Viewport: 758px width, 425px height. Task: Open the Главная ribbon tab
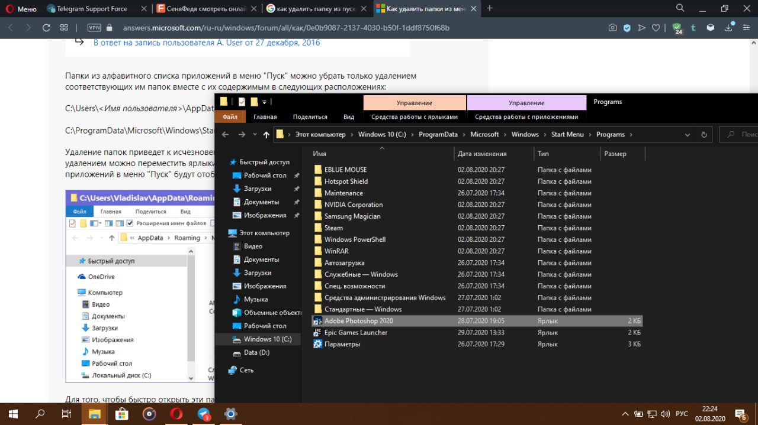265,117
